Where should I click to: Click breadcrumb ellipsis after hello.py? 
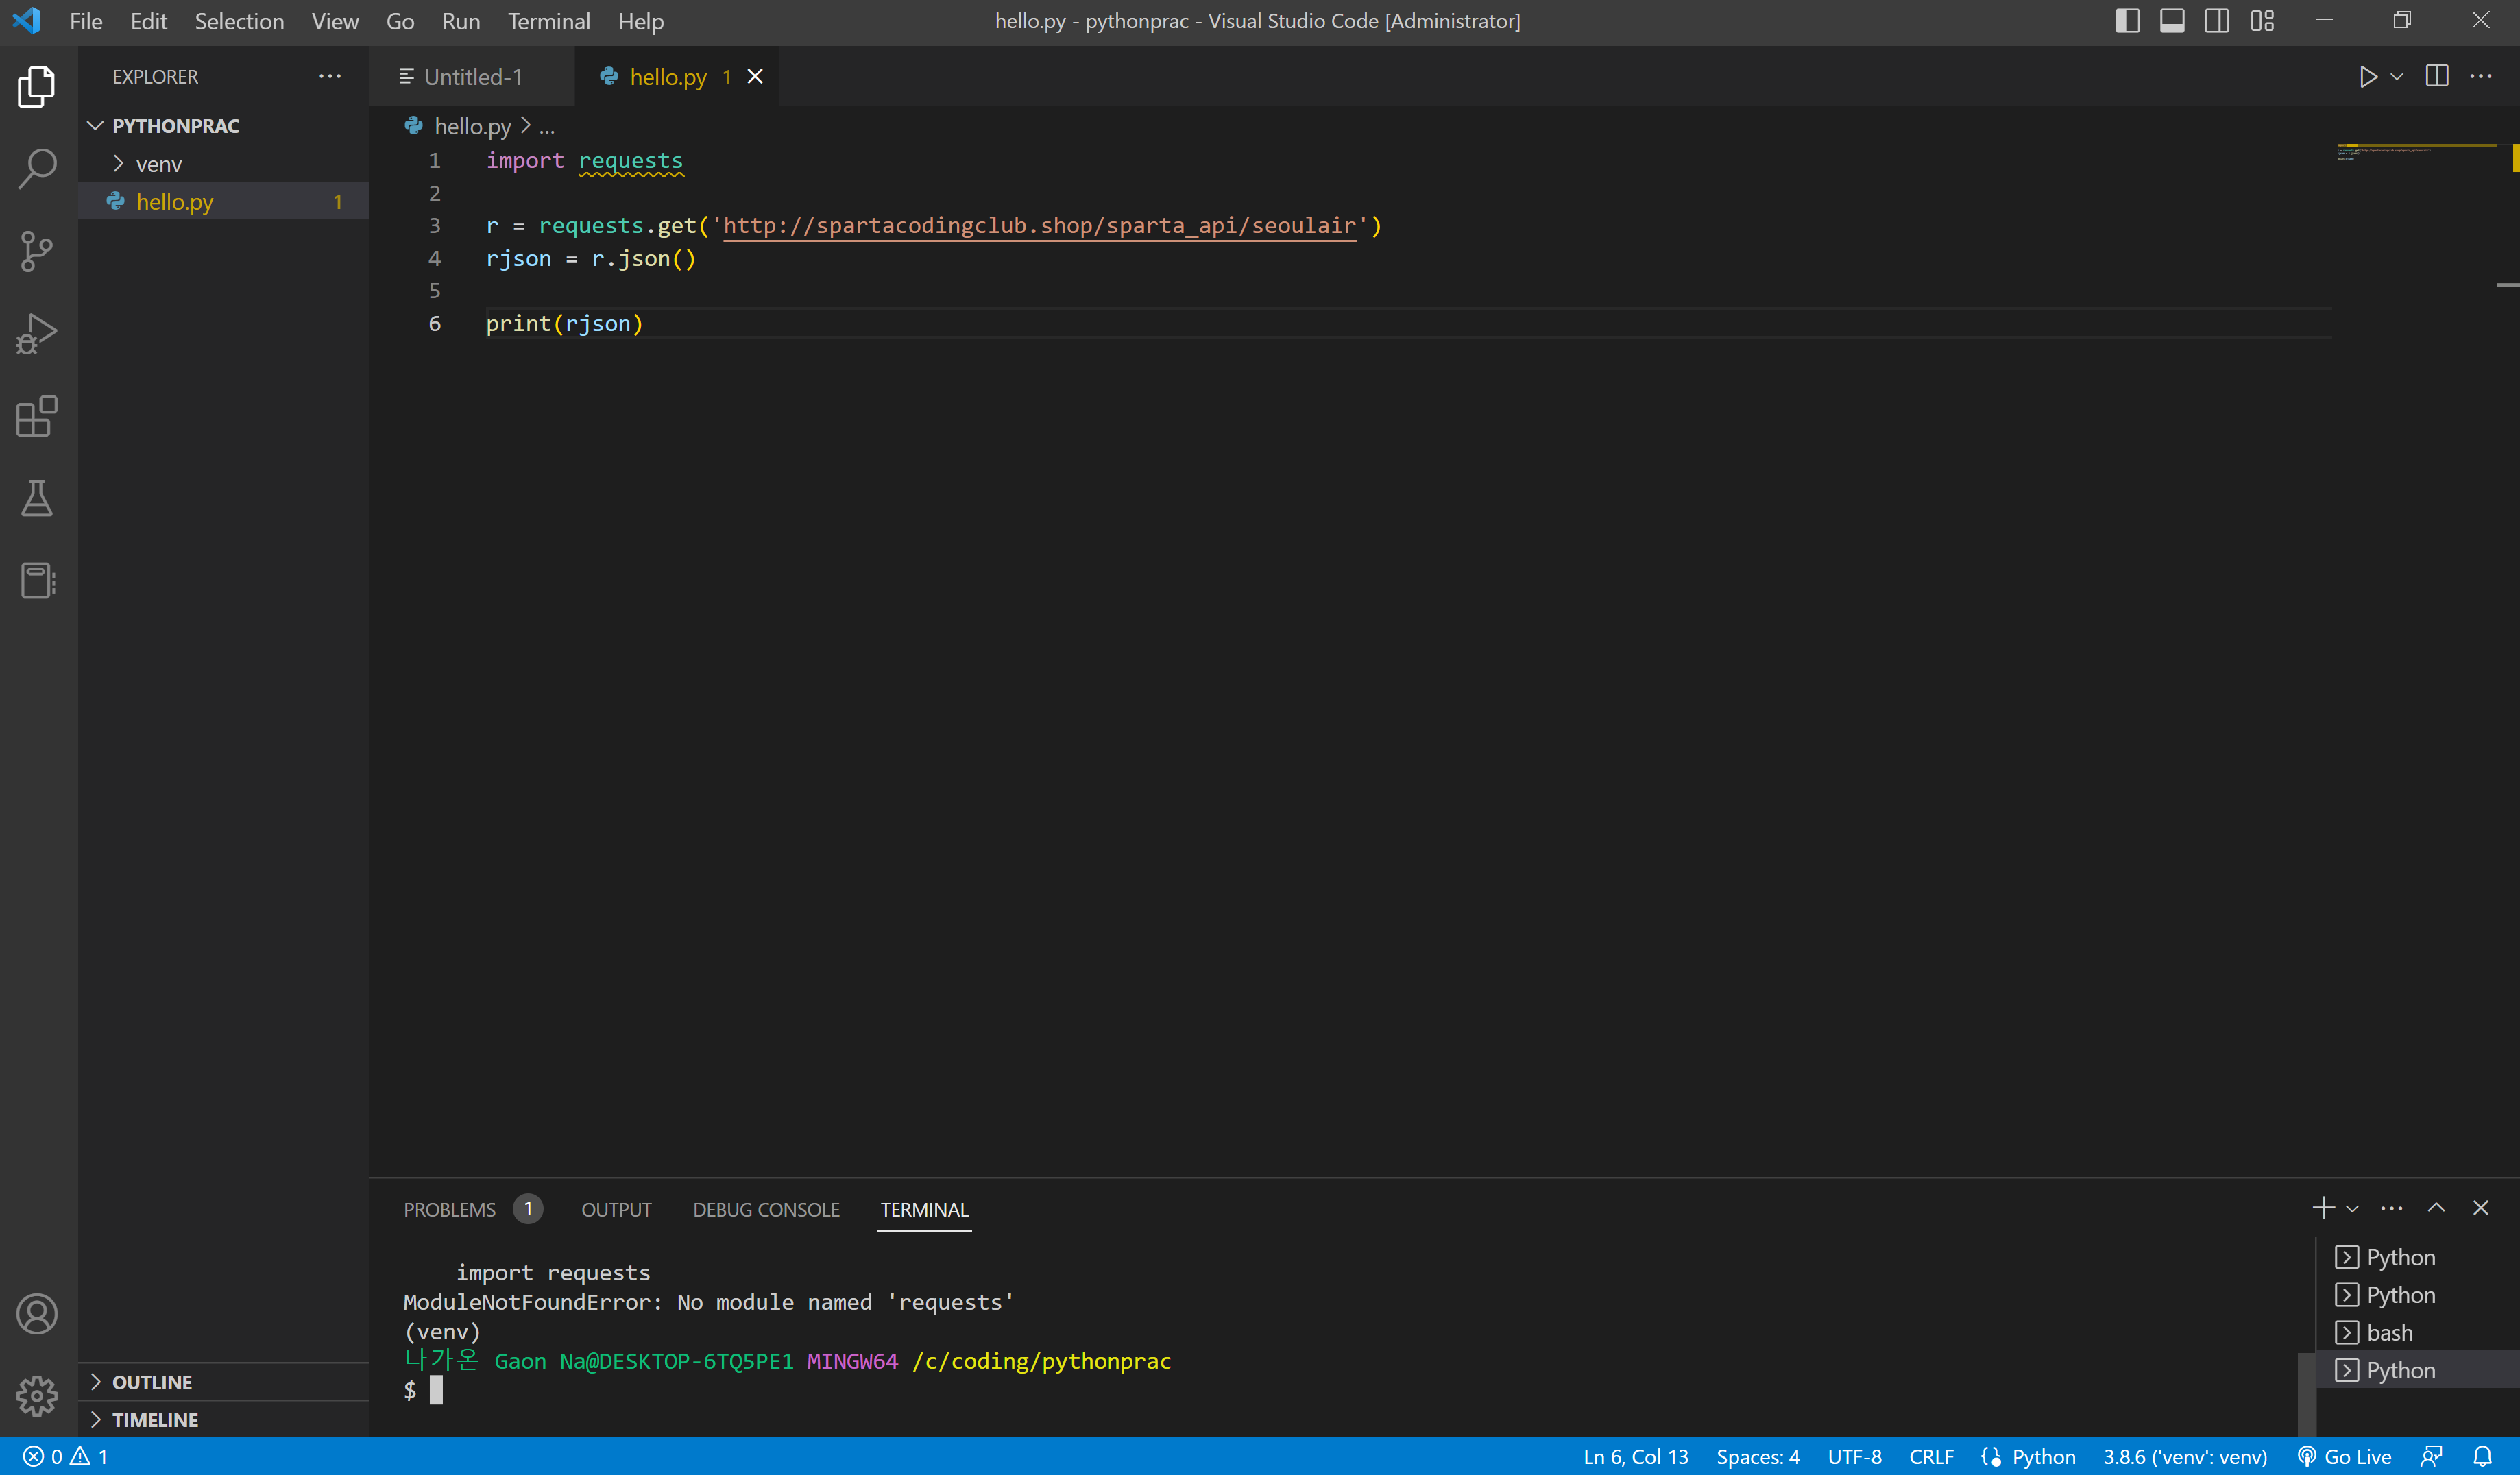[547, 127]
